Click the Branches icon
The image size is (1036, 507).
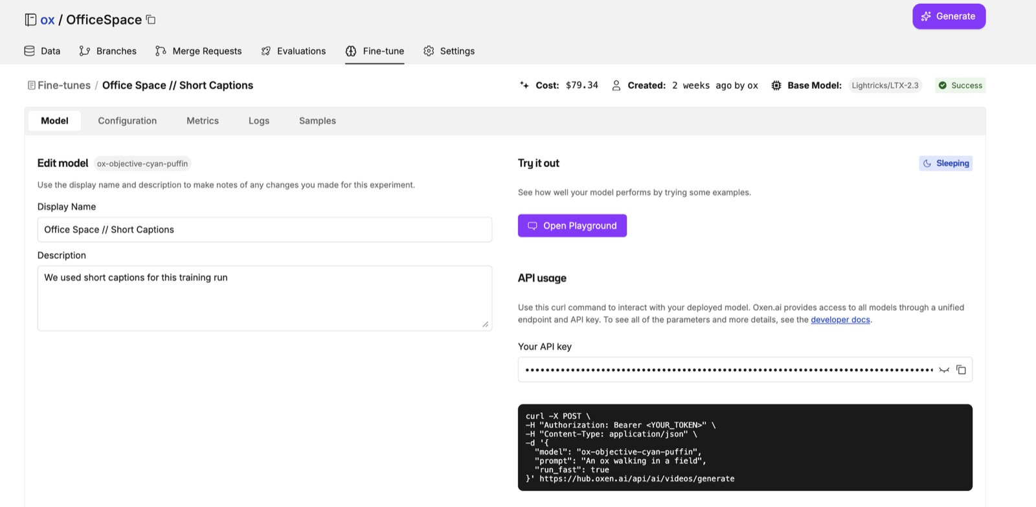[85, 51]
